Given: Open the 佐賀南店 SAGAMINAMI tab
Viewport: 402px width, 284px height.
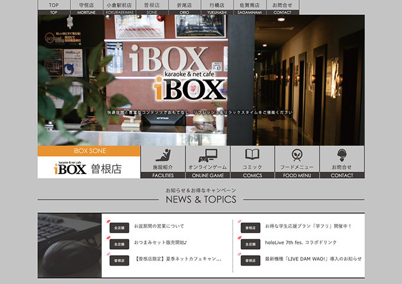Looking at the screenshot, I should 250,8.
